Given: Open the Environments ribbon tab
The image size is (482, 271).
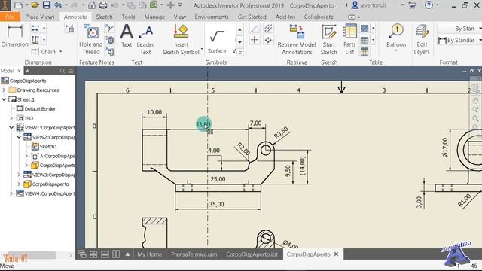Looking at the screenshot, I should tap(212, 17).
